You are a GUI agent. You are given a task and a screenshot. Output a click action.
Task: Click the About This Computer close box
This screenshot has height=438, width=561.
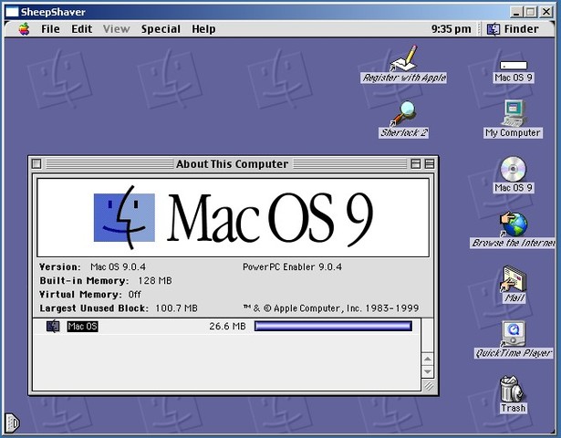[x=36, y=164]
